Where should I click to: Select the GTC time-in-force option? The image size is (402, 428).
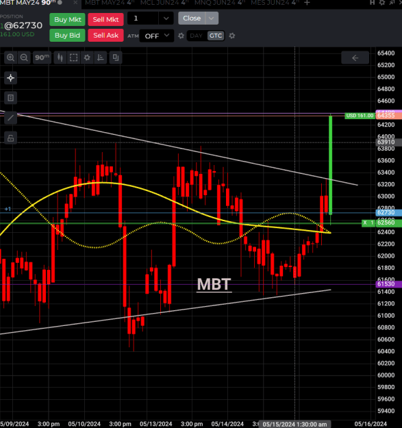(216, 36)
